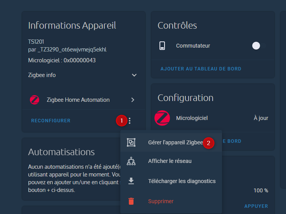Click the Contrôles heading

[x=177, y=26]
